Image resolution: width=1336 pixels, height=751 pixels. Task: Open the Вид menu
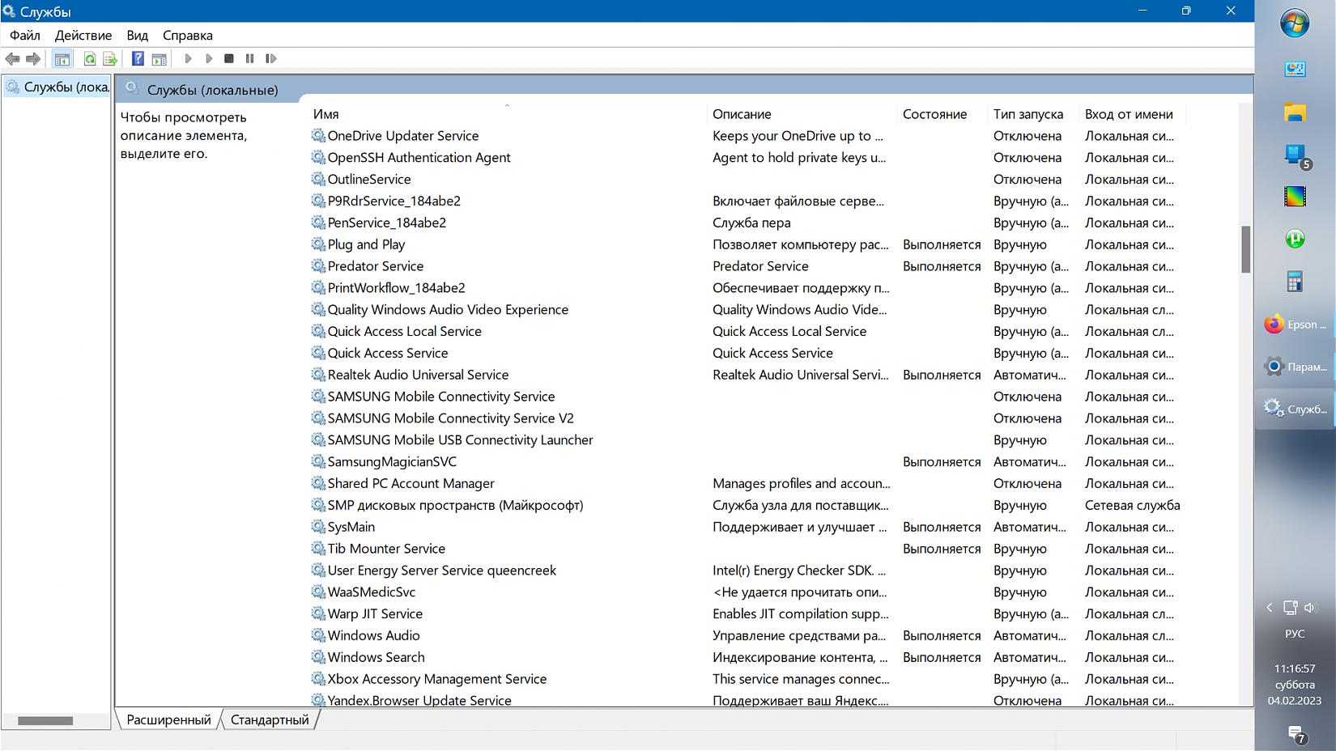pyautogui.click(x=137, y=36)
